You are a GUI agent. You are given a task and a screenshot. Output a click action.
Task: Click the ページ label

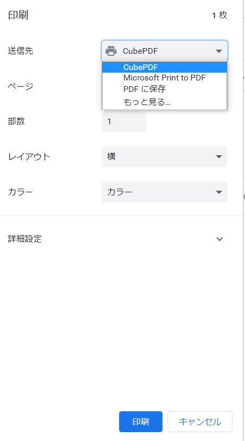[x=20, y=86]
